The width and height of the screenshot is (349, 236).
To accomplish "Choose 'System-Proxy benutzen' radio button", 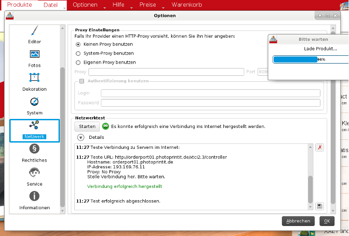I will coord(78,54).
